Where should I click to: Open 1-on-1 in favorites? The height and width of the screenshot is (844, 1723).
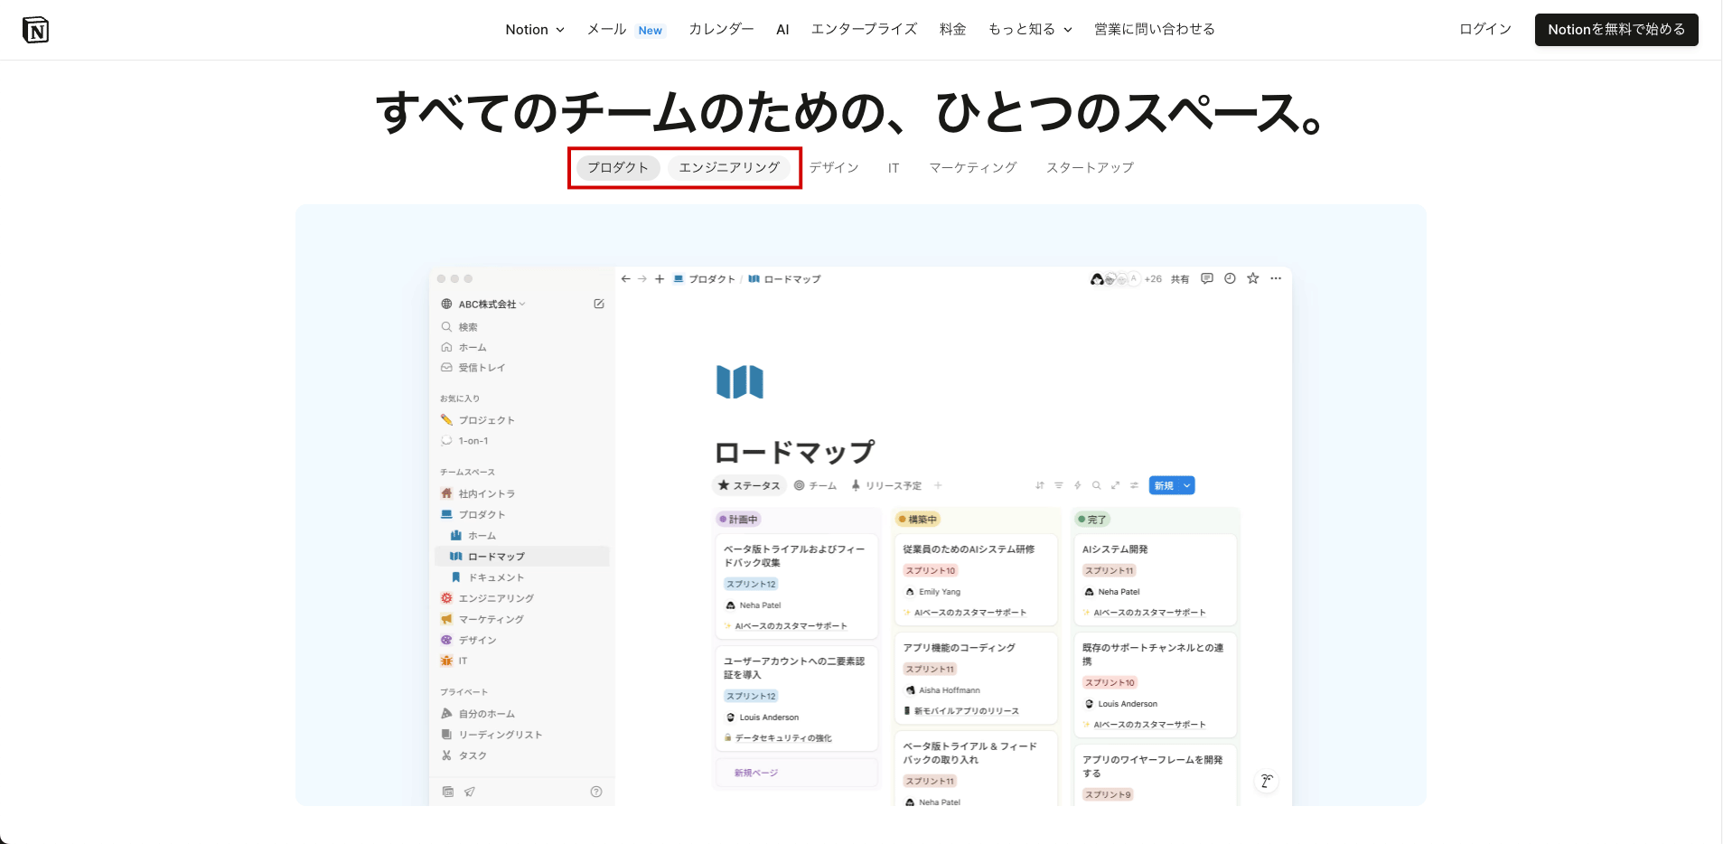[464, 441]
